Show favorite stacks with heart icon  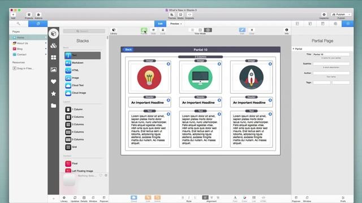[54, 81]
